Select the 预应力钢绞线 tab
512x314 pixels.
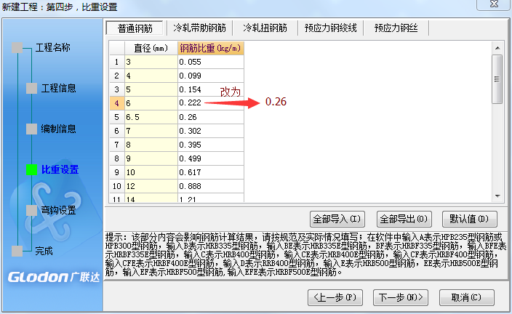coord(330,28)
